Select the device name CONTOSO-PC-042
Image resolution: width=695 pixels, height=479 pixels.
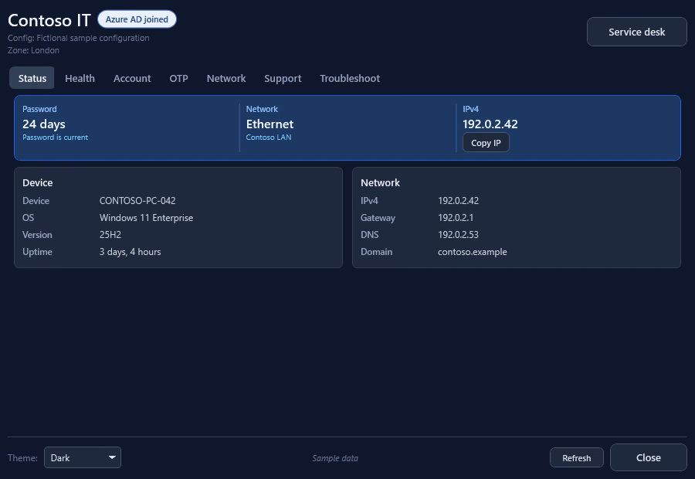coord(137,200)
